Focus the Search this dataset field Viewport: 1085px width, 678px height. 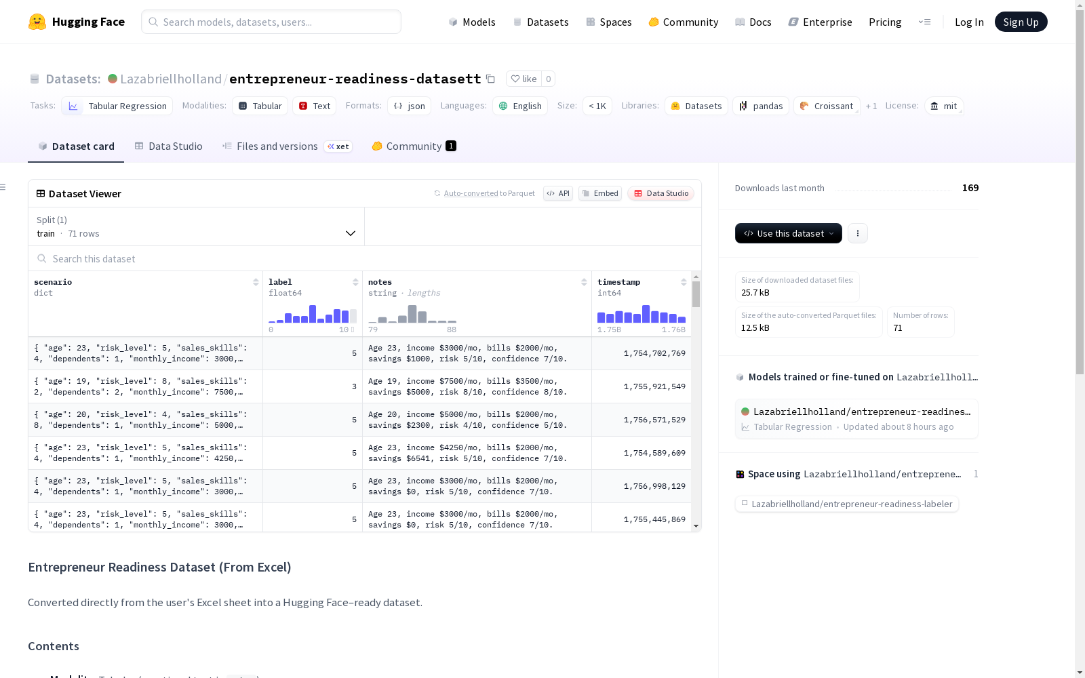pyautogui.click(x=365, y=258)
